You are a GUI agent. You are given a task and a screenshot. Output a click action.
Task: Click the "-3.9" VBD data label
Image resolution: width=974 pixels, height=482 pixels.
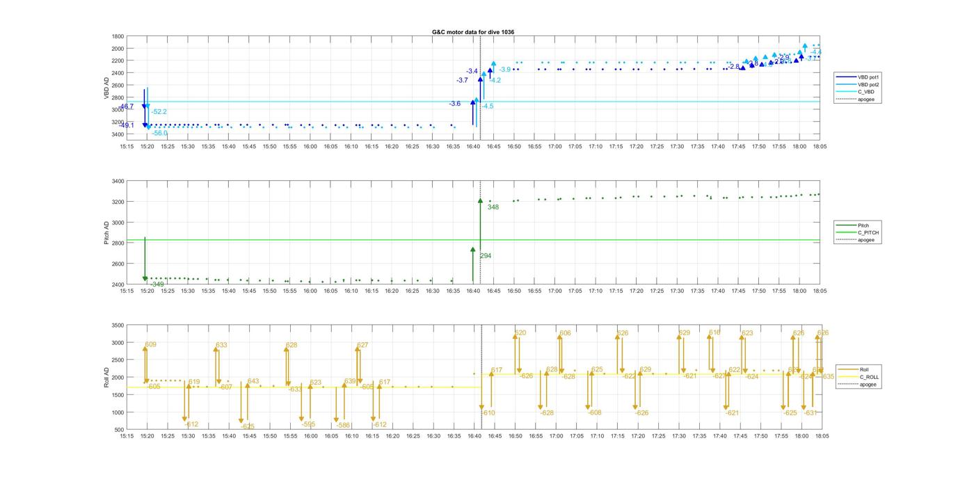(x=504, y=70)
